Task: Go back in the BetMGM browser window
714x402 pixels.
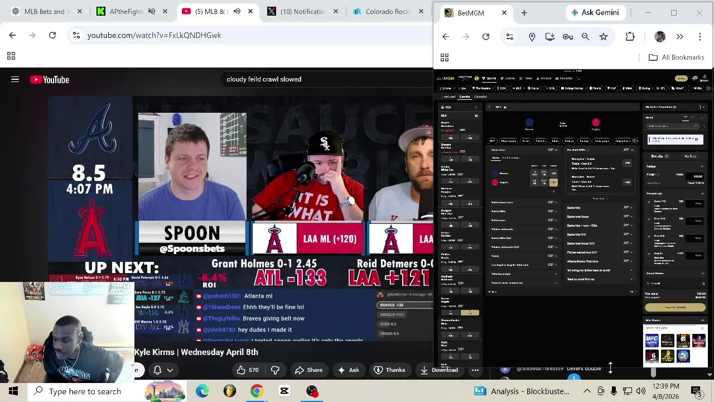Action: point(446,37)
